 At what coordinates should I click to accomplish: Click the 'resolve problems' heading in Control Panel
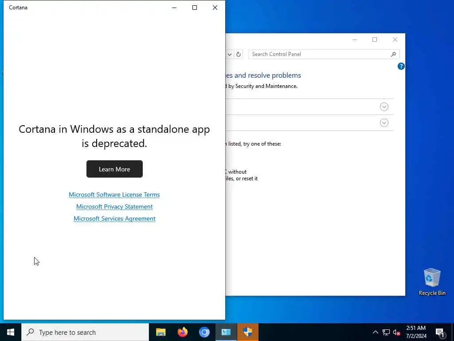274,75
